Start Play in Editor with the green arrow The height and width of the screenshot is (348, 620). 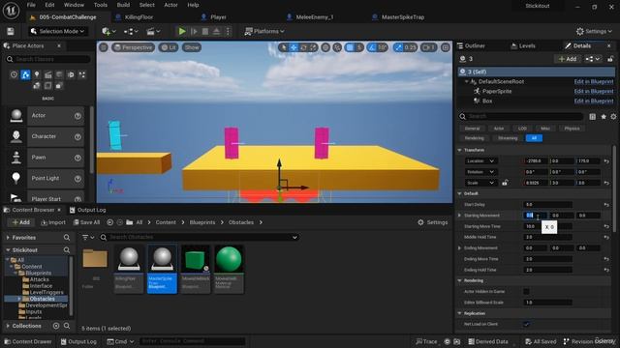(182, 31)
